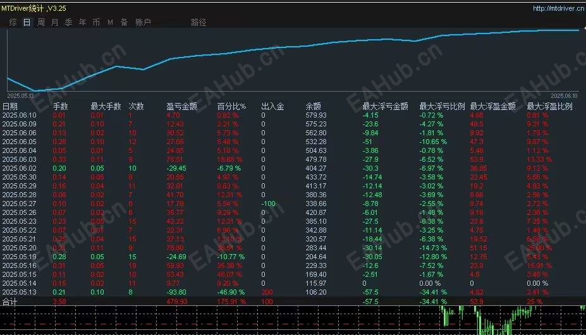Click the 次数 column header
The image size is (586, 335).
click(136, 107)
